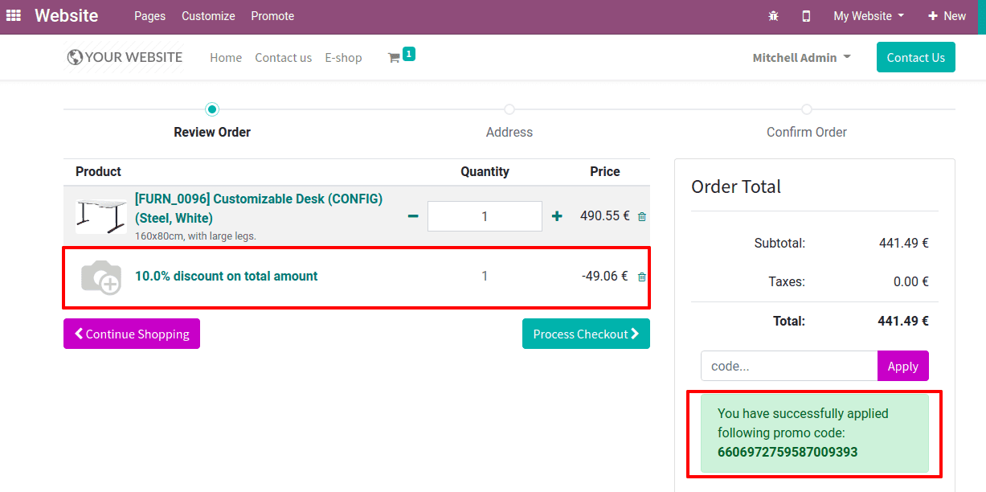
Task: Click the Process Checkout button
Action: click(586, 334)
